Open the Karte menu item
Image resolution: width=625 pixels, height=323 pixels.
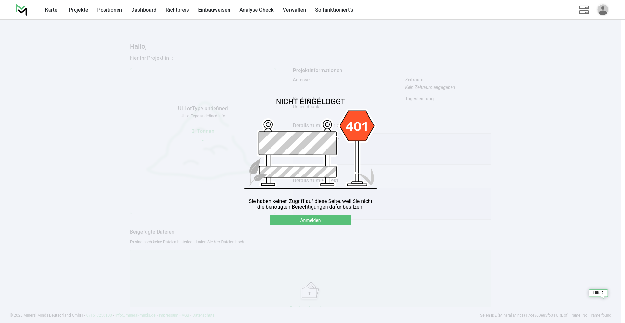tap(51, 10)
